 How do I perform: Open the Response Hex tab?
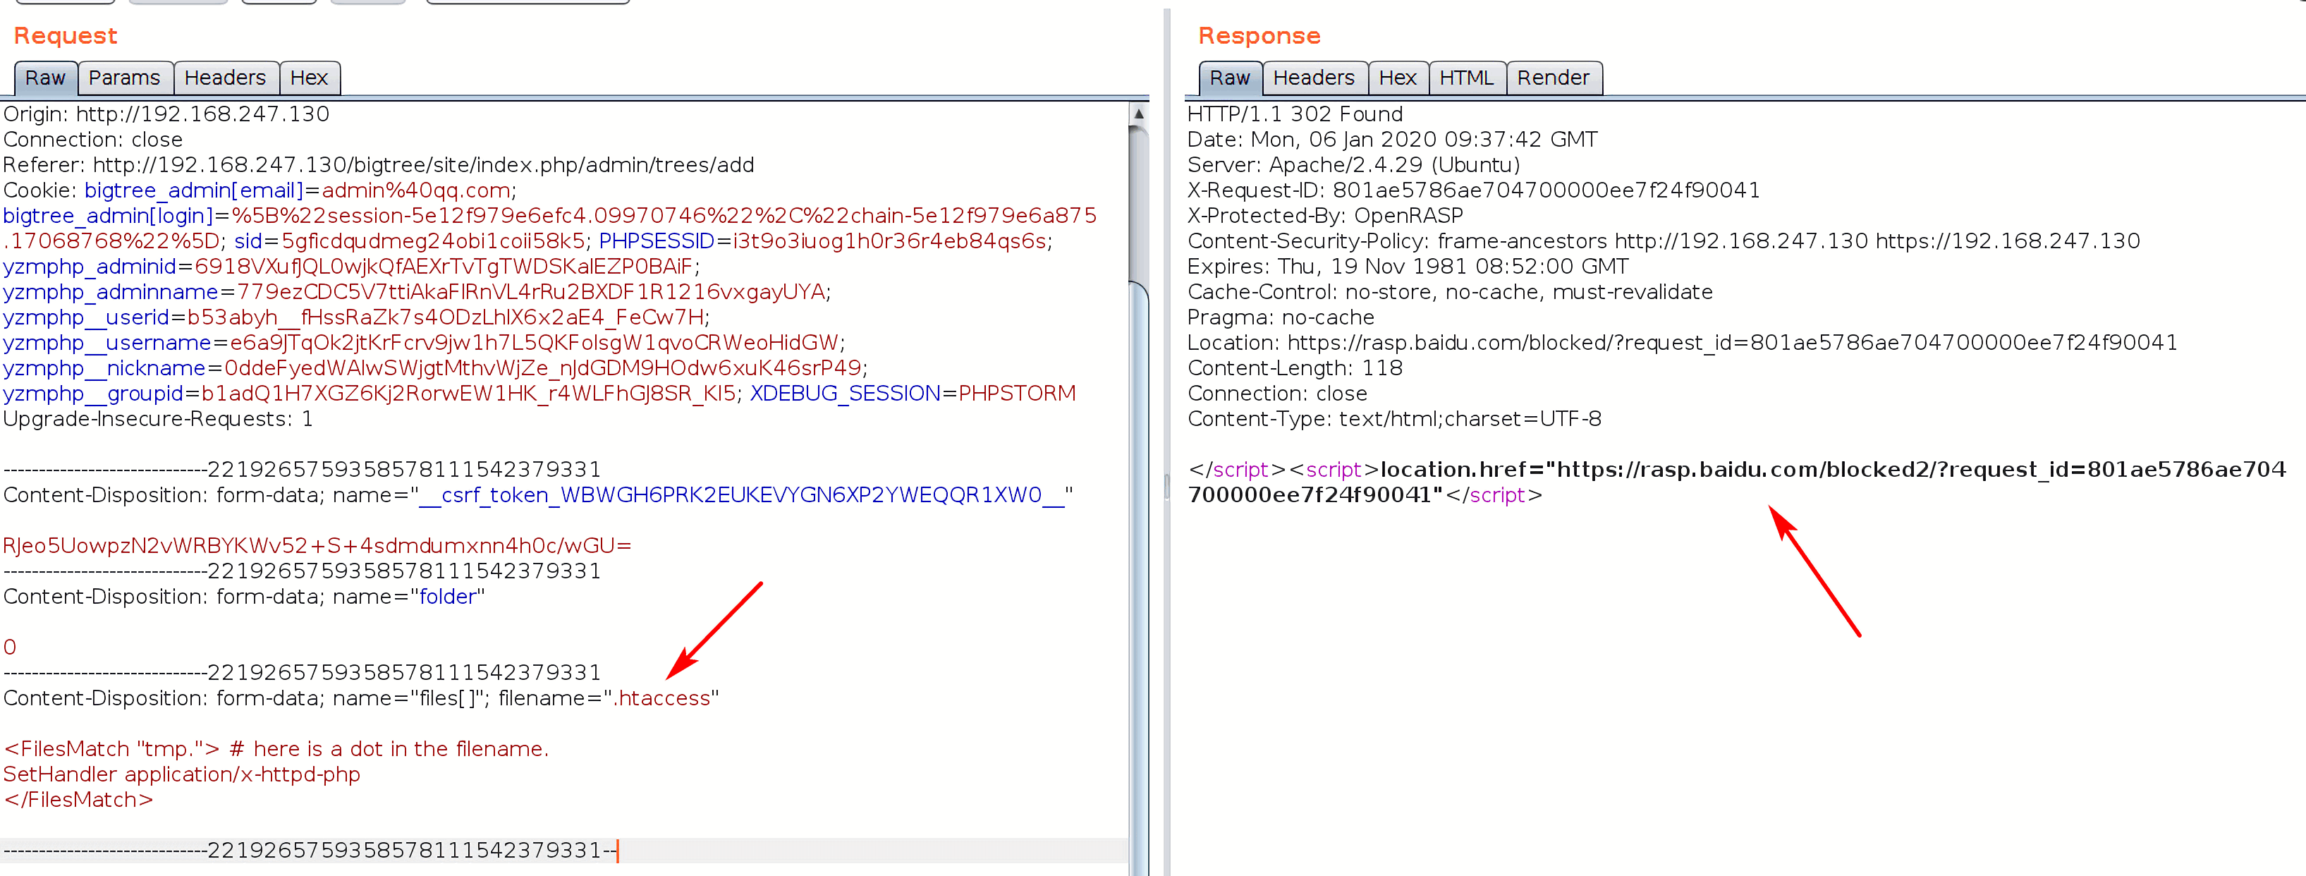pyautogui.click(x=1398, y=78)
